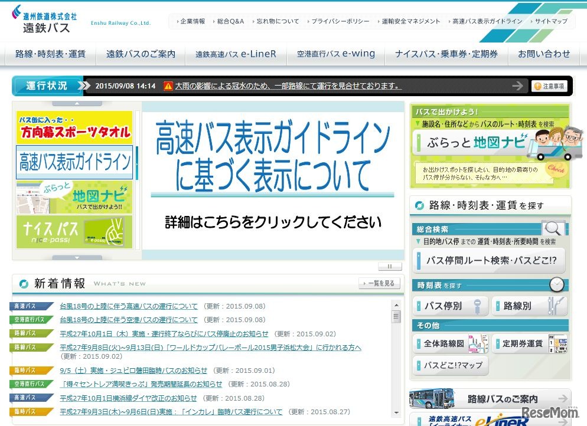Select 路線・時刻表・運賃 menu tab

50,54
